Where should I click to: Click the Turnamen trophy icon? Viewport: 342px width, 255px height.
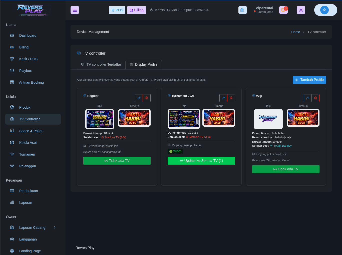pyautogui.click(x=12, y=154)
